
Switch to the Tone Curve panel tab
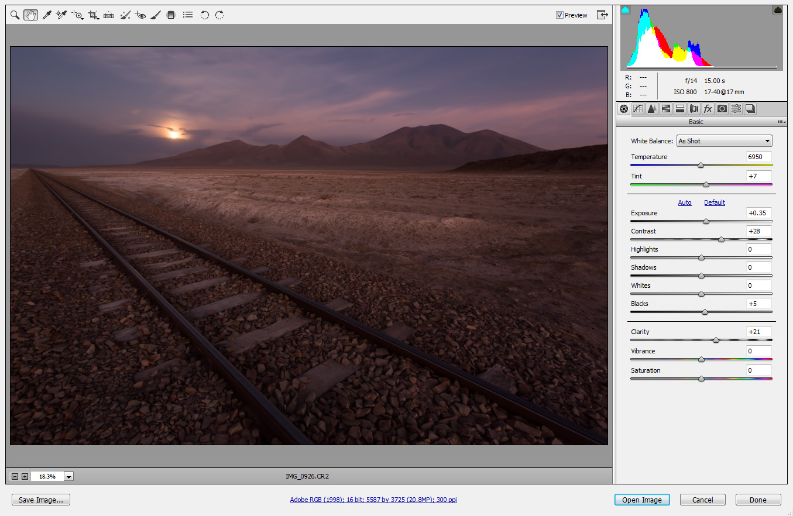click(x=638, y=108)
